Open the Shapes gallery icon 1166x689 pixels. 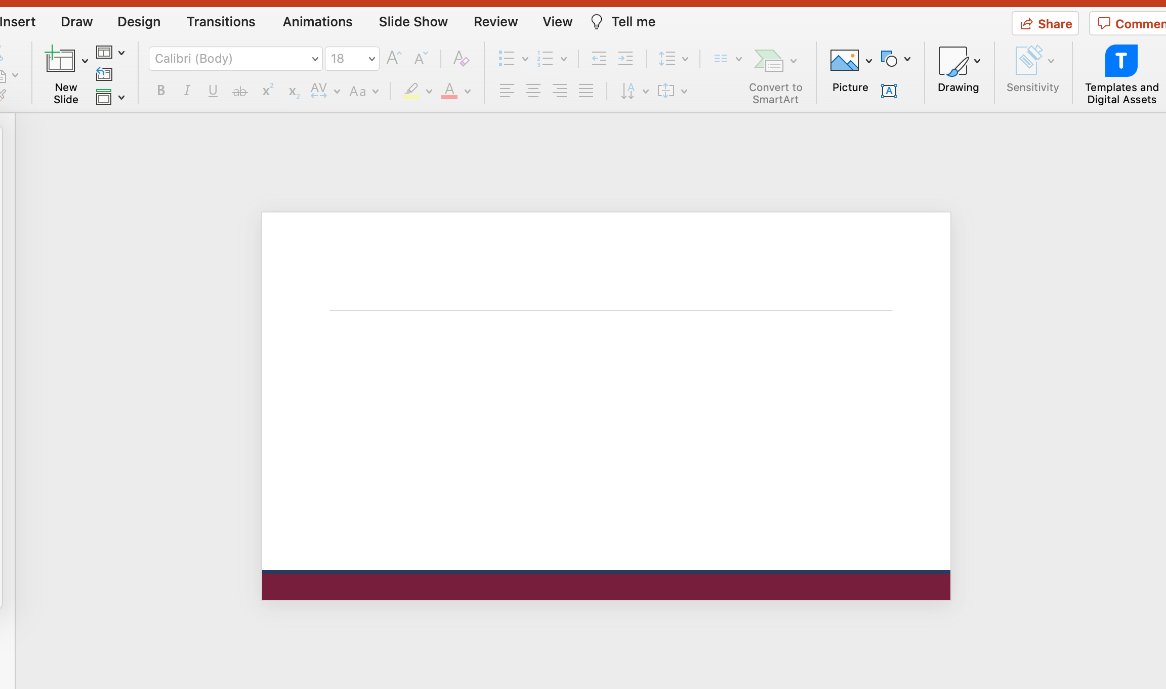coord(889,59)
